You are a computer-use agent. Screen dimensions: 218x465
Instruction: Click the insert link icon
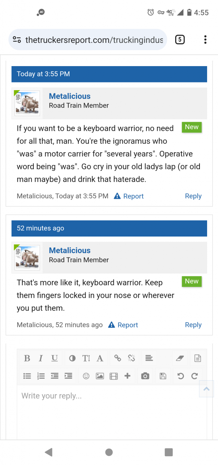[118, 358]
